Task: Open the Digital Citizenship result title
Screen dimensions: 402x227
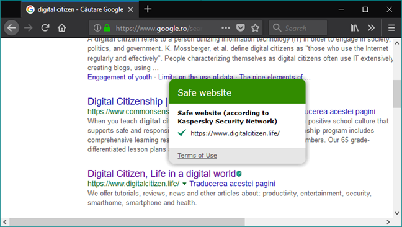Action: coord(127,102)
